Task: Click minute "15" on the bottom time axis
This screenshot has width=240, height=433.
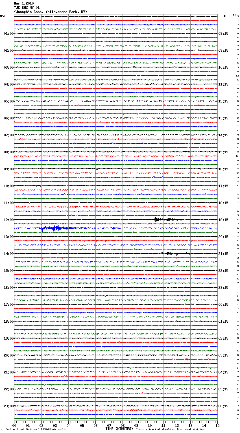Action: click(x=217, y=425)
